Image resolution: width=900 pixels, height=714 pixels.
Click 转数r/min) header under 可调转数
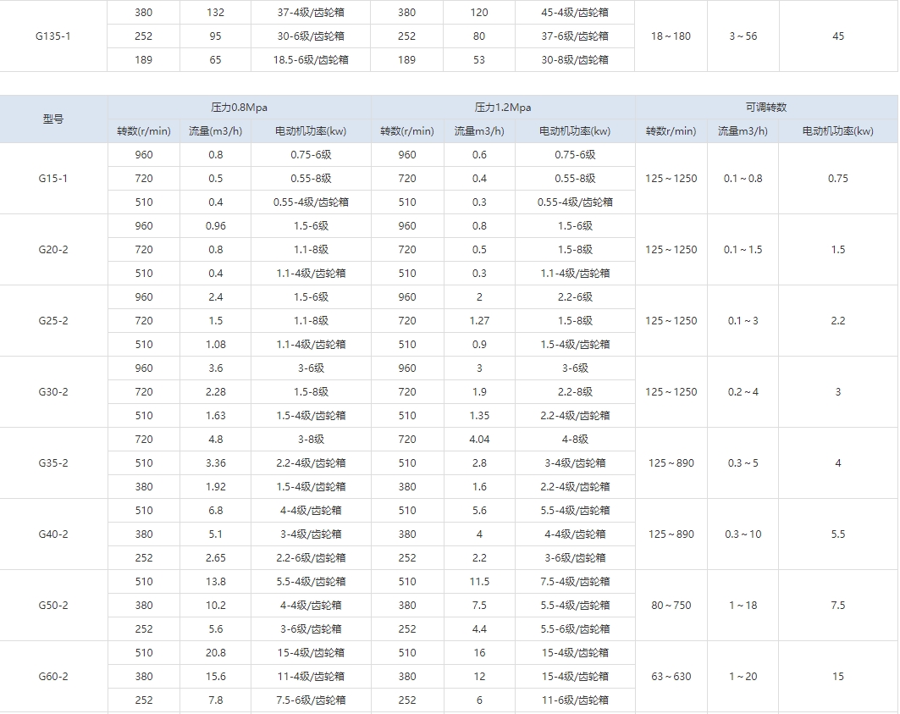click(671, 131)
